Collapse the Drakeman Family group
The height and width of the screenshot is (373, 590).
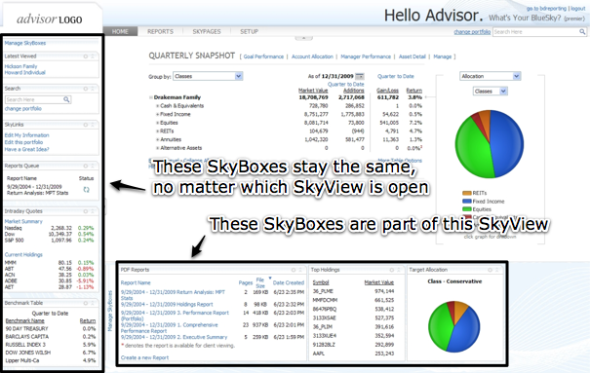pos(151,97)
